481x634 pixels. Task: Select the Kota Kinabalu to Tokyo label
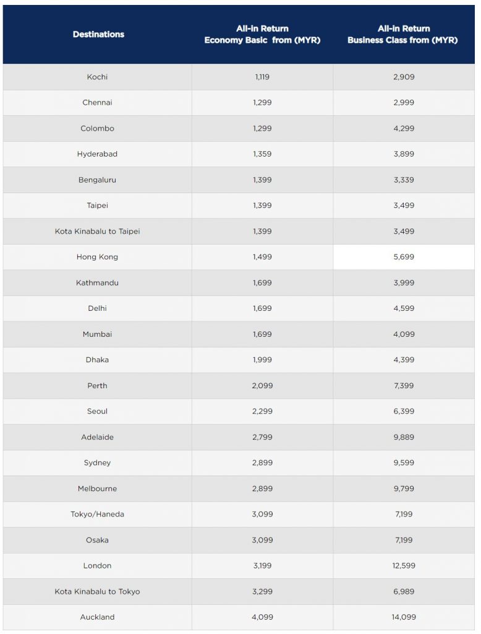click(x=97, y=592)
